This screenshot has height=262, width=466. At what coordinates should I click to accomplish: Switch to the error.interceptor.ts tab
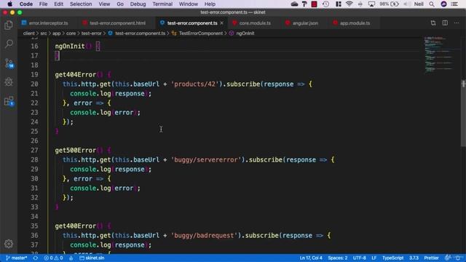pos(45,23)
